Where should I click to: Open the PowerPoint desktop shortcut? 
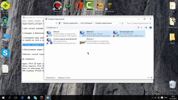[x=78, y=7]
